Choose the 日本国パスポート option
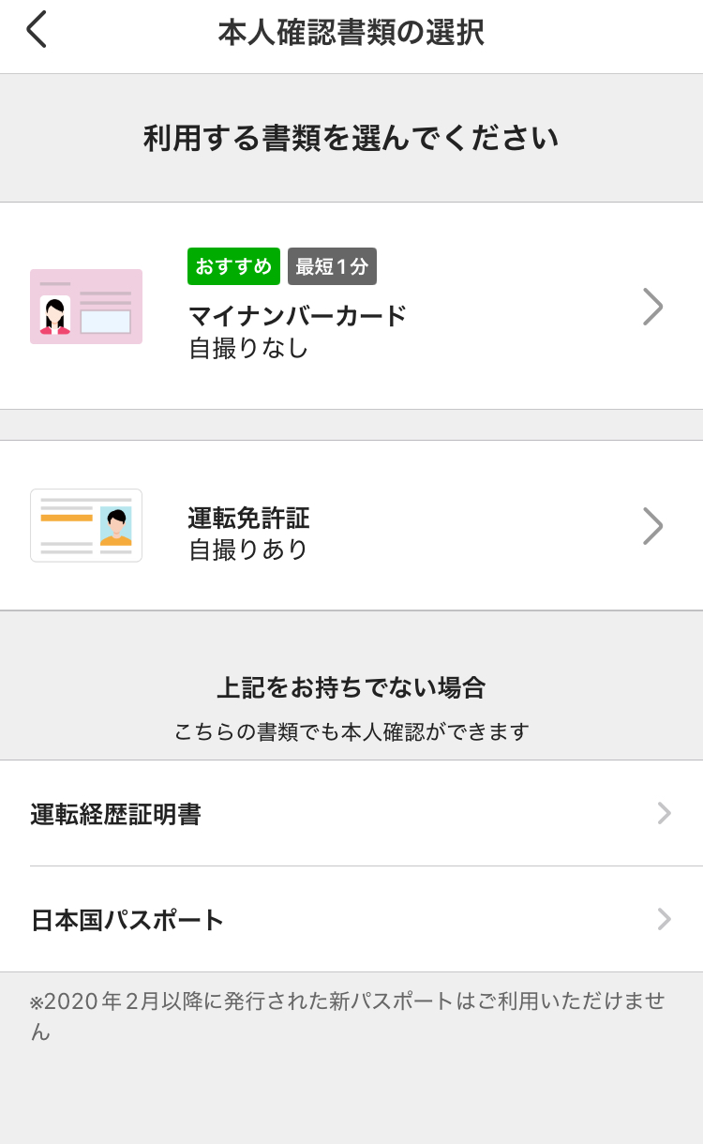Image resolution: width=703 pixels, height=1144 pixels. click(x=127, y=920)
